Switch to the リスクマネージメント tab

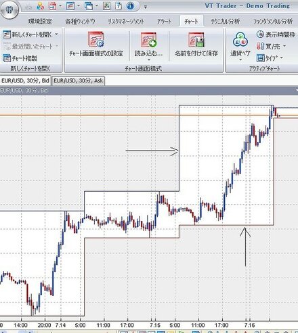click(126, 22)
